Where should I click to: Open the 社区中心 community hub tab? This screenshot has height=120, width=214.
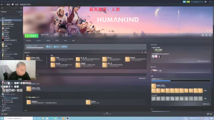[x=39, y=41]
